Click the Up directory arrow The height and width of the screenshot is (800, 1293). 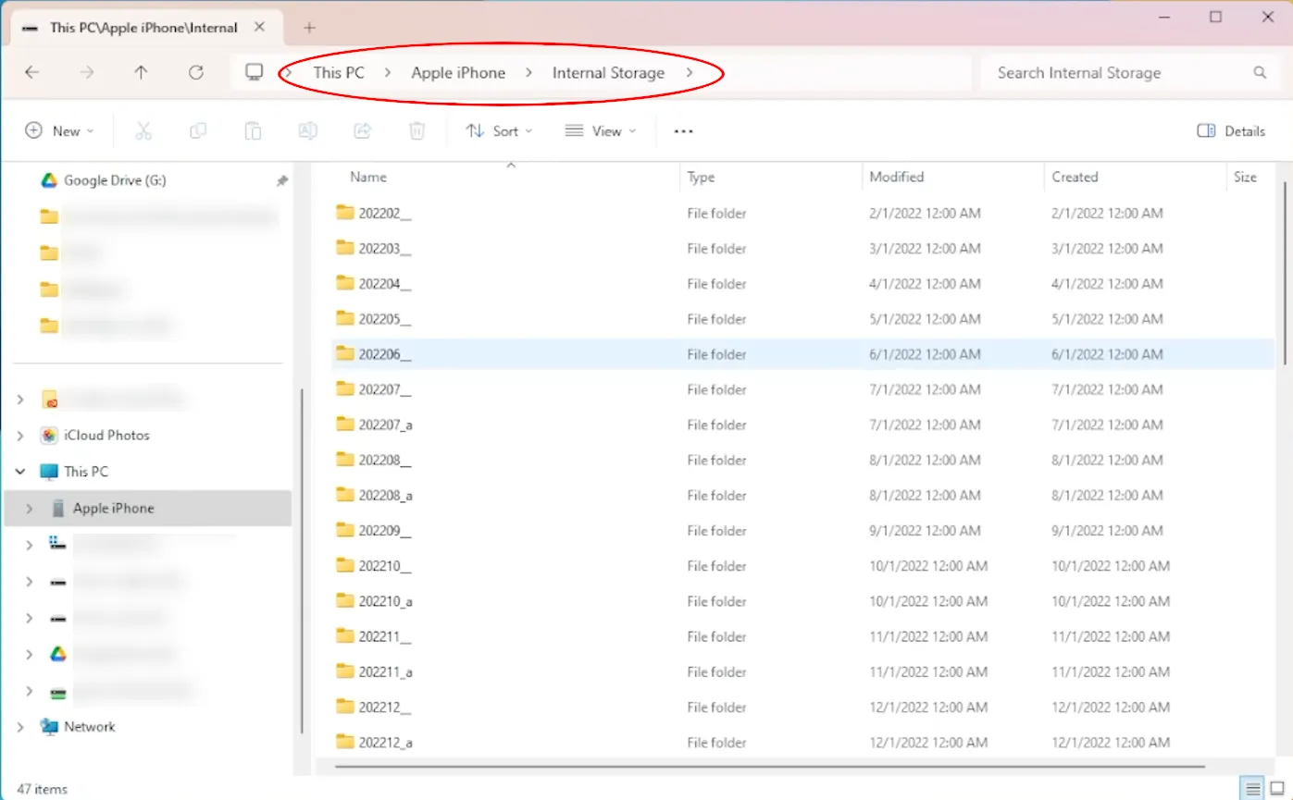click(141, 72)
